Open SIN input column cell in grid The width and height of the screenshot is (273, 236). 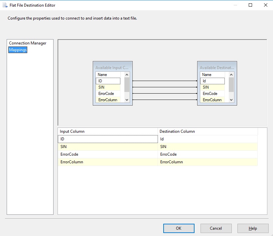coord(108,147)
